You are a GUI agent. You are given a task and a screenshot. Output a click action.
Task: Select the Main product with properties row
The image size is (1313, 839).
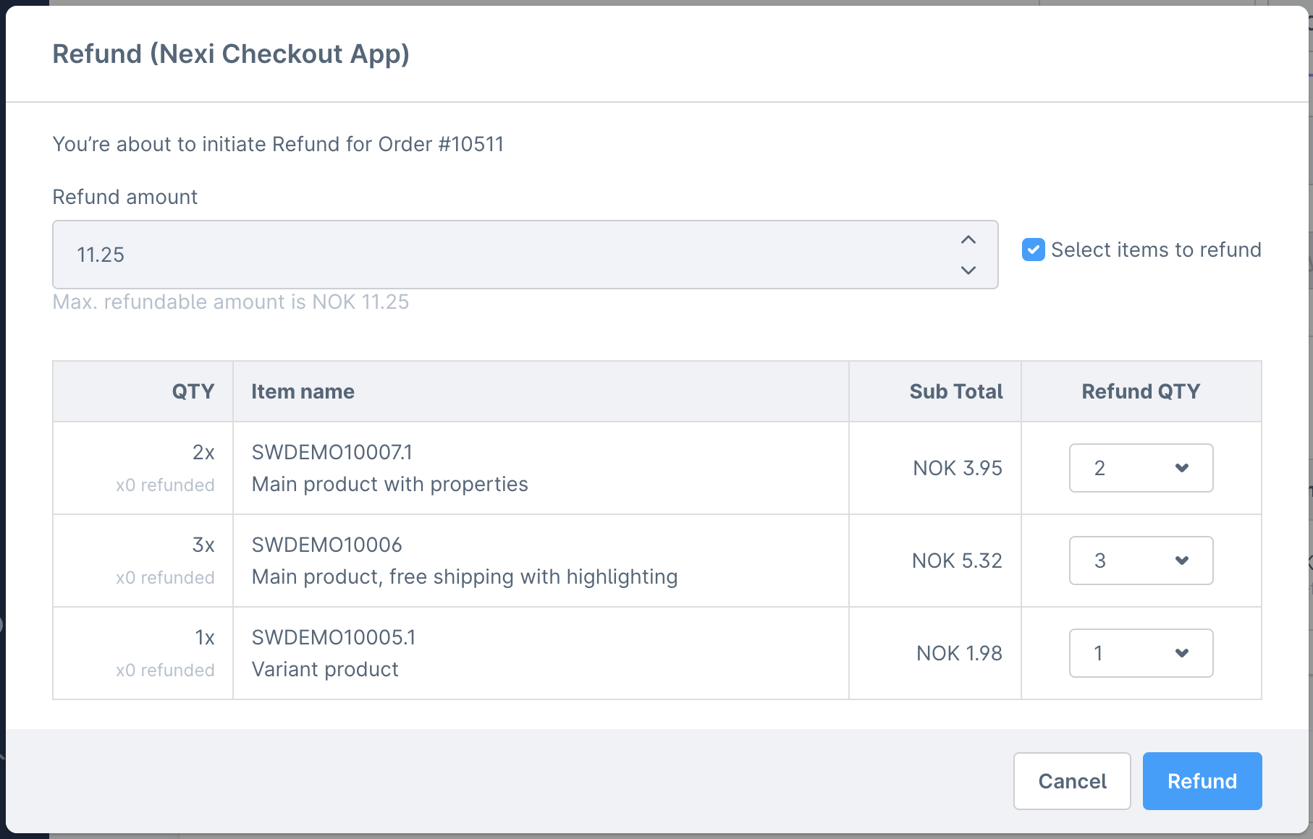tap(389, 484)
